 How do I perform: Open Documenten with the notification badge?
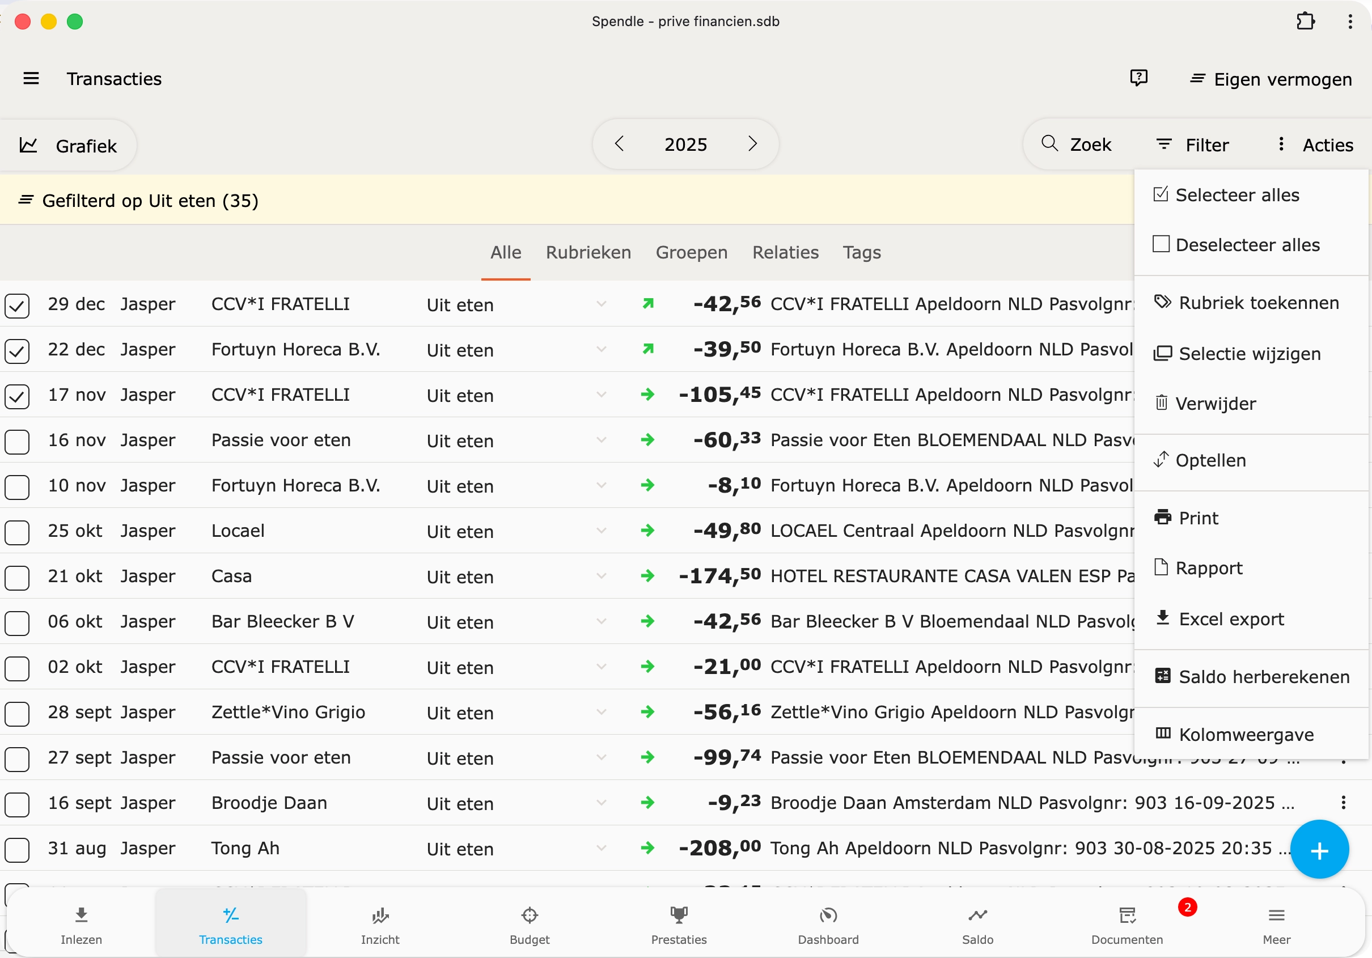click(1127, 925)
